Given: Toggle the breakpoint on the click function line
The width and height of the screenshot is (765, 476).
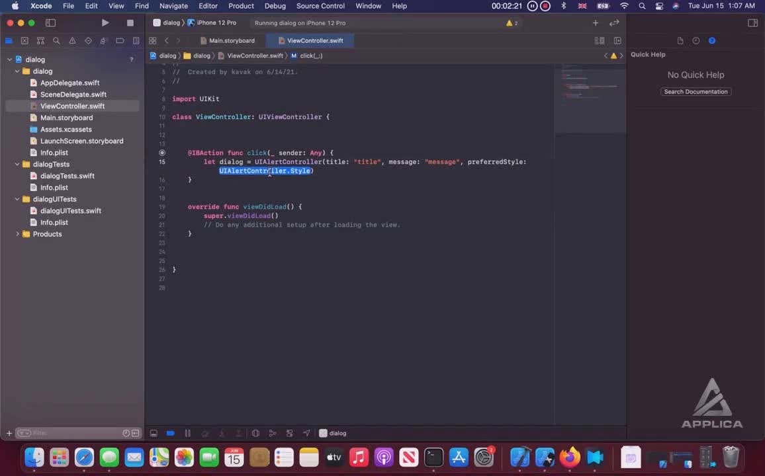Looking at the screenshot, I should (162, 153).
